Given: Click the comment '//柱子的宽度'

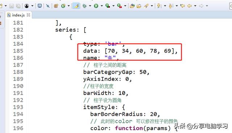Looking at the screenshot, I should 98,86.
